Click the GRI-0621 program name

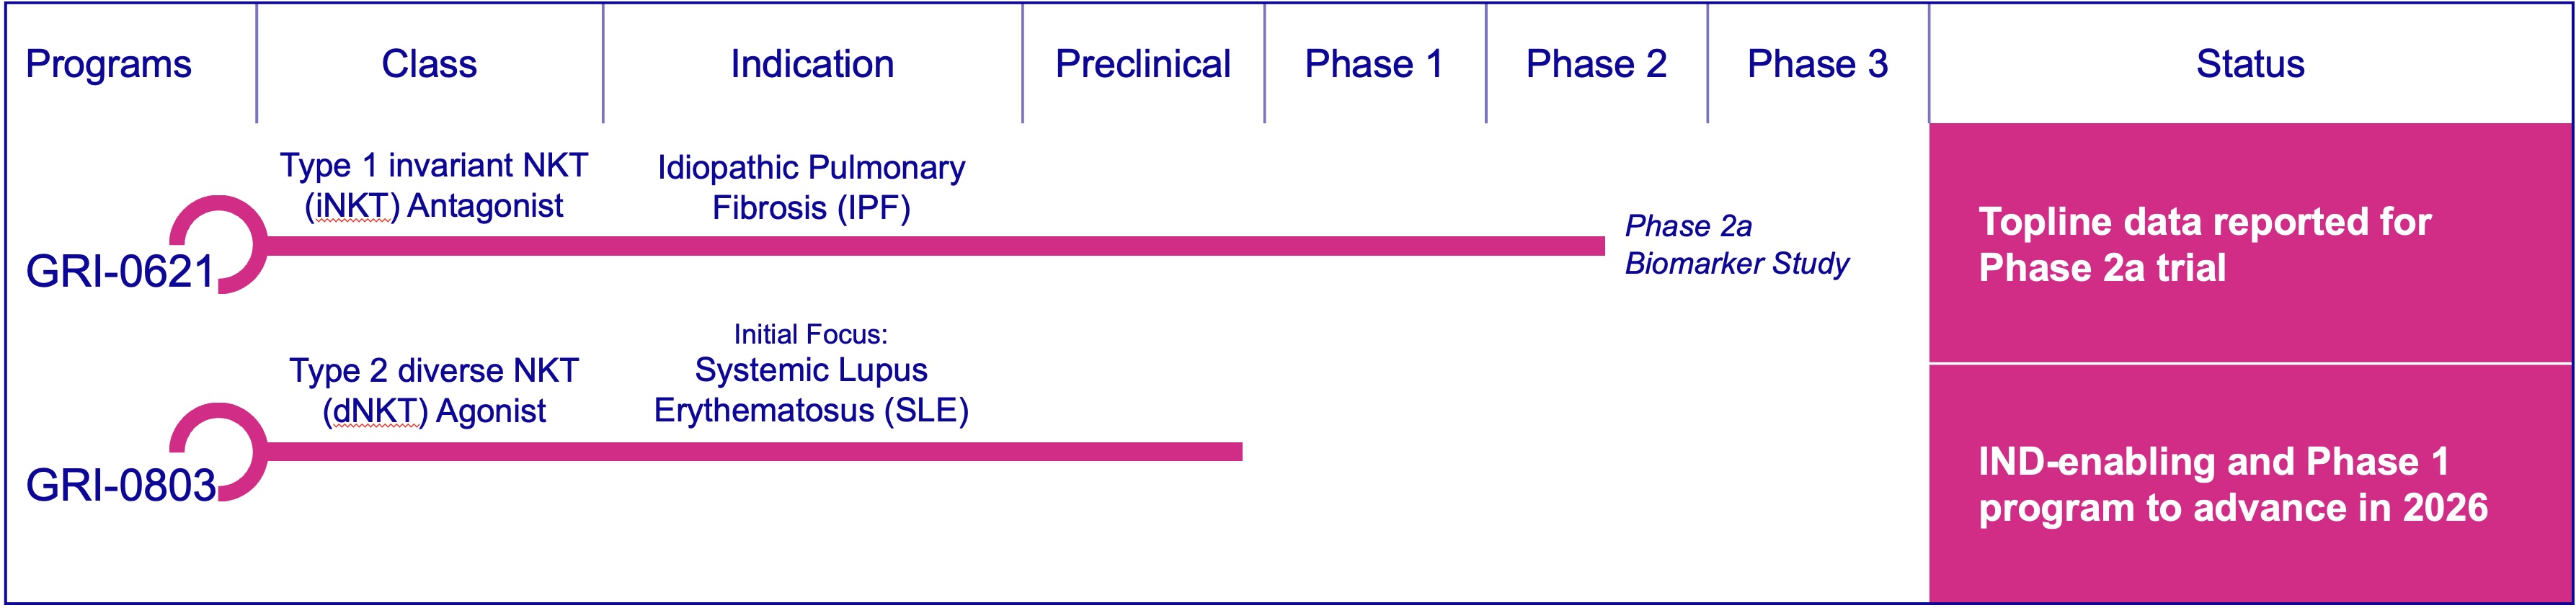(120, 272)
